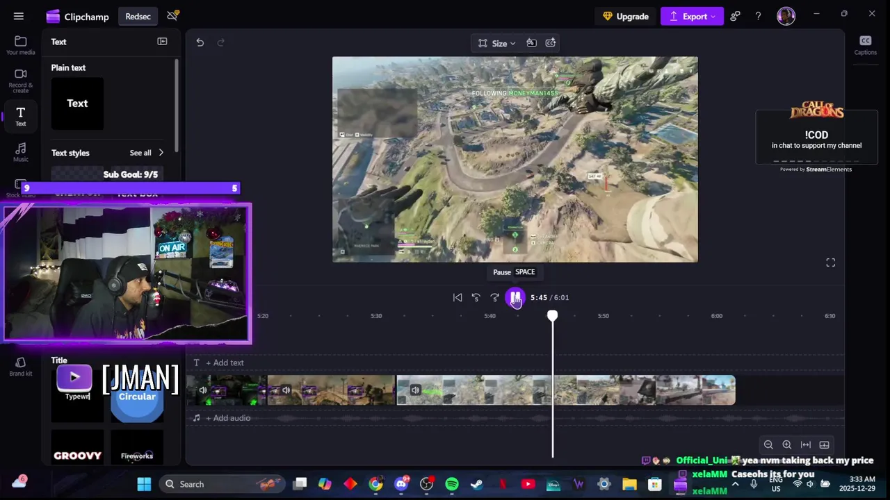Click + Add text on timeline
The image size is (890, 500).
click(x=225, y=362)
